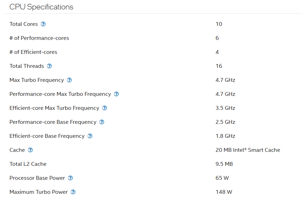The width and height of the screenshot is (302, 205).
Task: Show Efficient-core Base Frequency help icon
Action: pyautogui.click(x=90, y=136)
